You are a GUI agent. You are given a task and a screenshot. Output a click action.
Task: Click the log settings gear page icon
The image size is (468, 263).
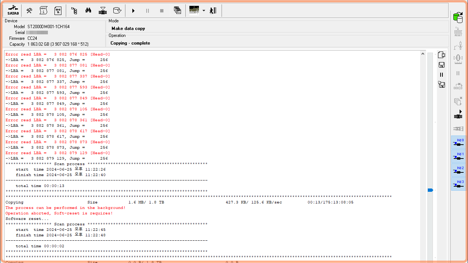pyautogui.click(x=441, y=55)
